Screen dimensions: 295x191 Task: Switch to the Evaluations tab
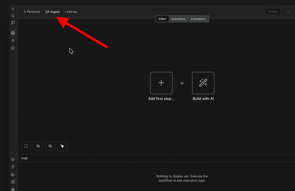(x=198, y=19)
